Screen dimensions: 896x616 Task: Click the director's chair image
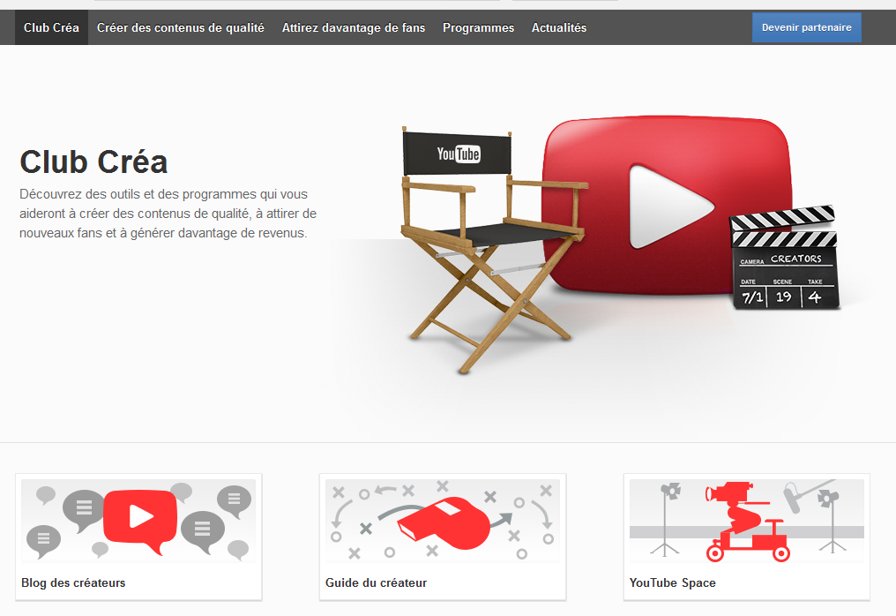point(493,250)
